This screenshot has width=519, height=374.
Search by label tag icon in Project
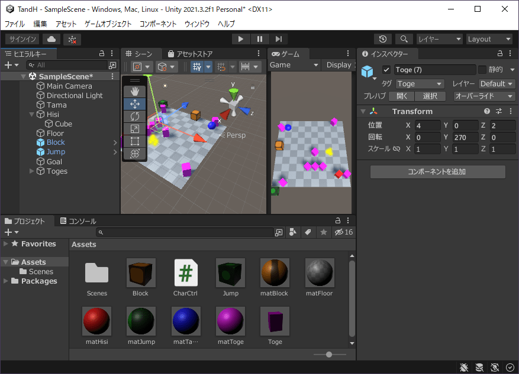[x=308, y=232]
